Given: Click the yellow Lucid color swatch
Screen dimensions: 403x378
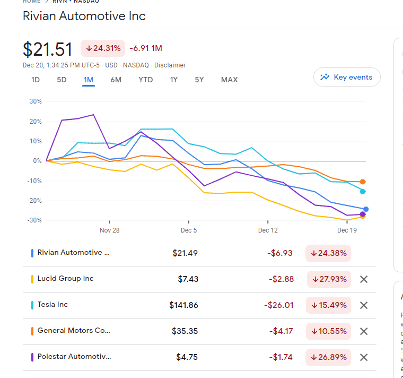Looking at the screenshot, I should 32,279.
